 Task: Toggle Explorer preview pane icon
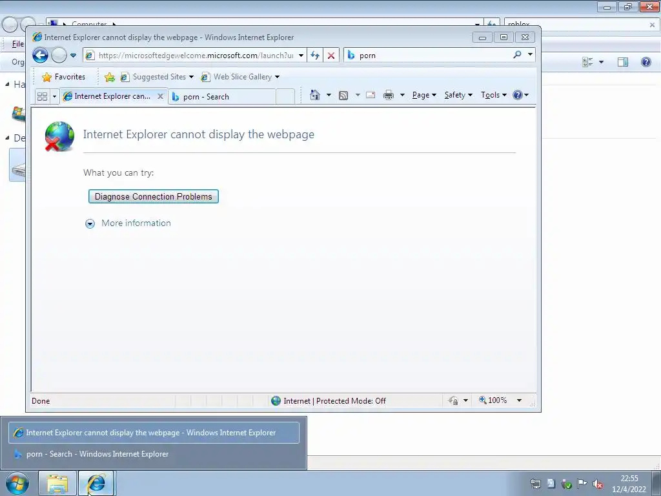623,62
